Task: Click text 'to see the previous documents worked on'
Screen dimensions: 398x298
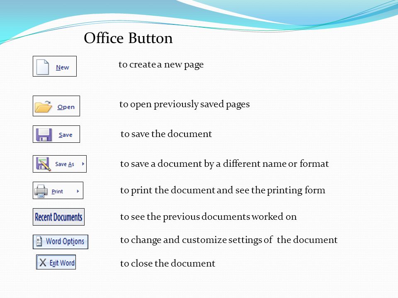Action: click(209, 217)
